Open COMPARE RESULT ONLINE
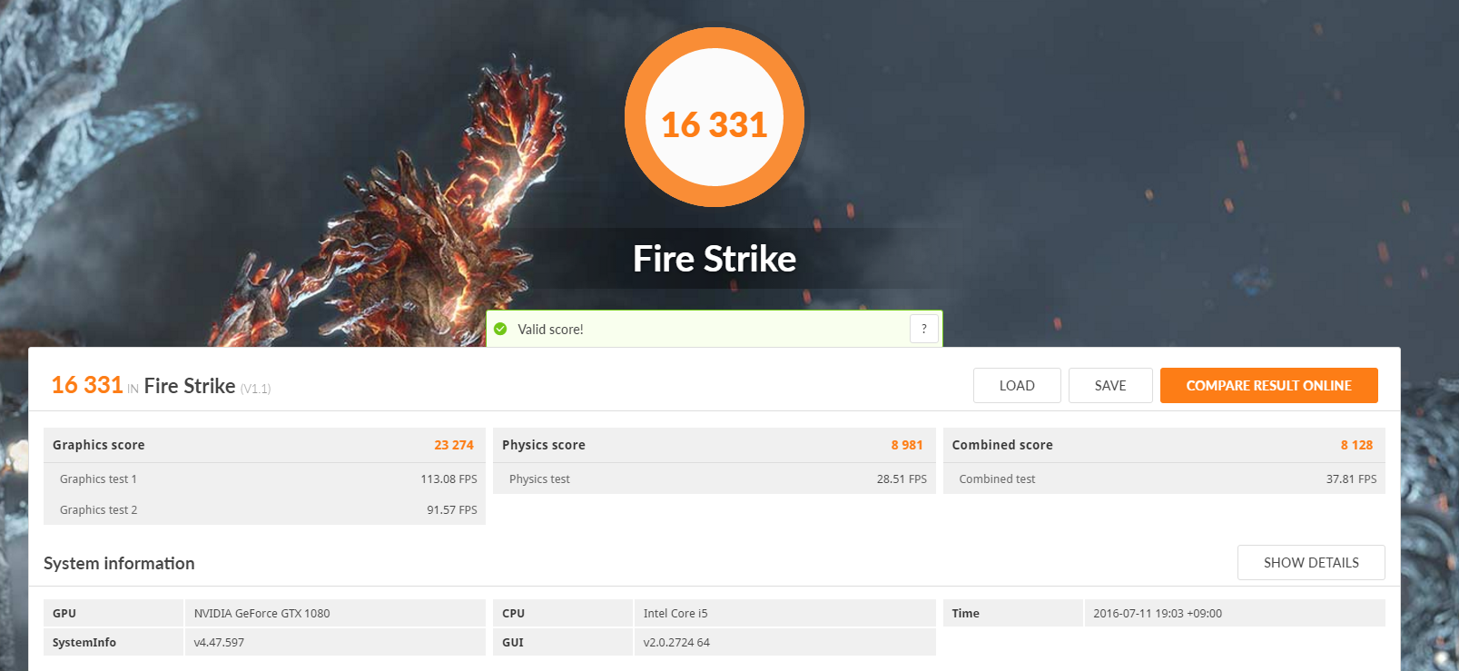The image size is (1459, 671). [x=1268, y=385]
